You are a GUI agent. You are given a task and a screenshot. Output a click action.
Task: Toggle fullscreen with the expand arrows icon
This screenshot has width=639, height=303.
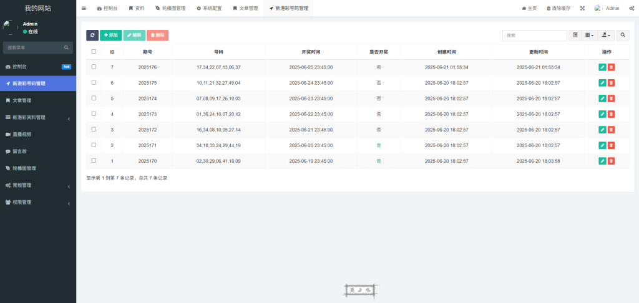point(582,8)
